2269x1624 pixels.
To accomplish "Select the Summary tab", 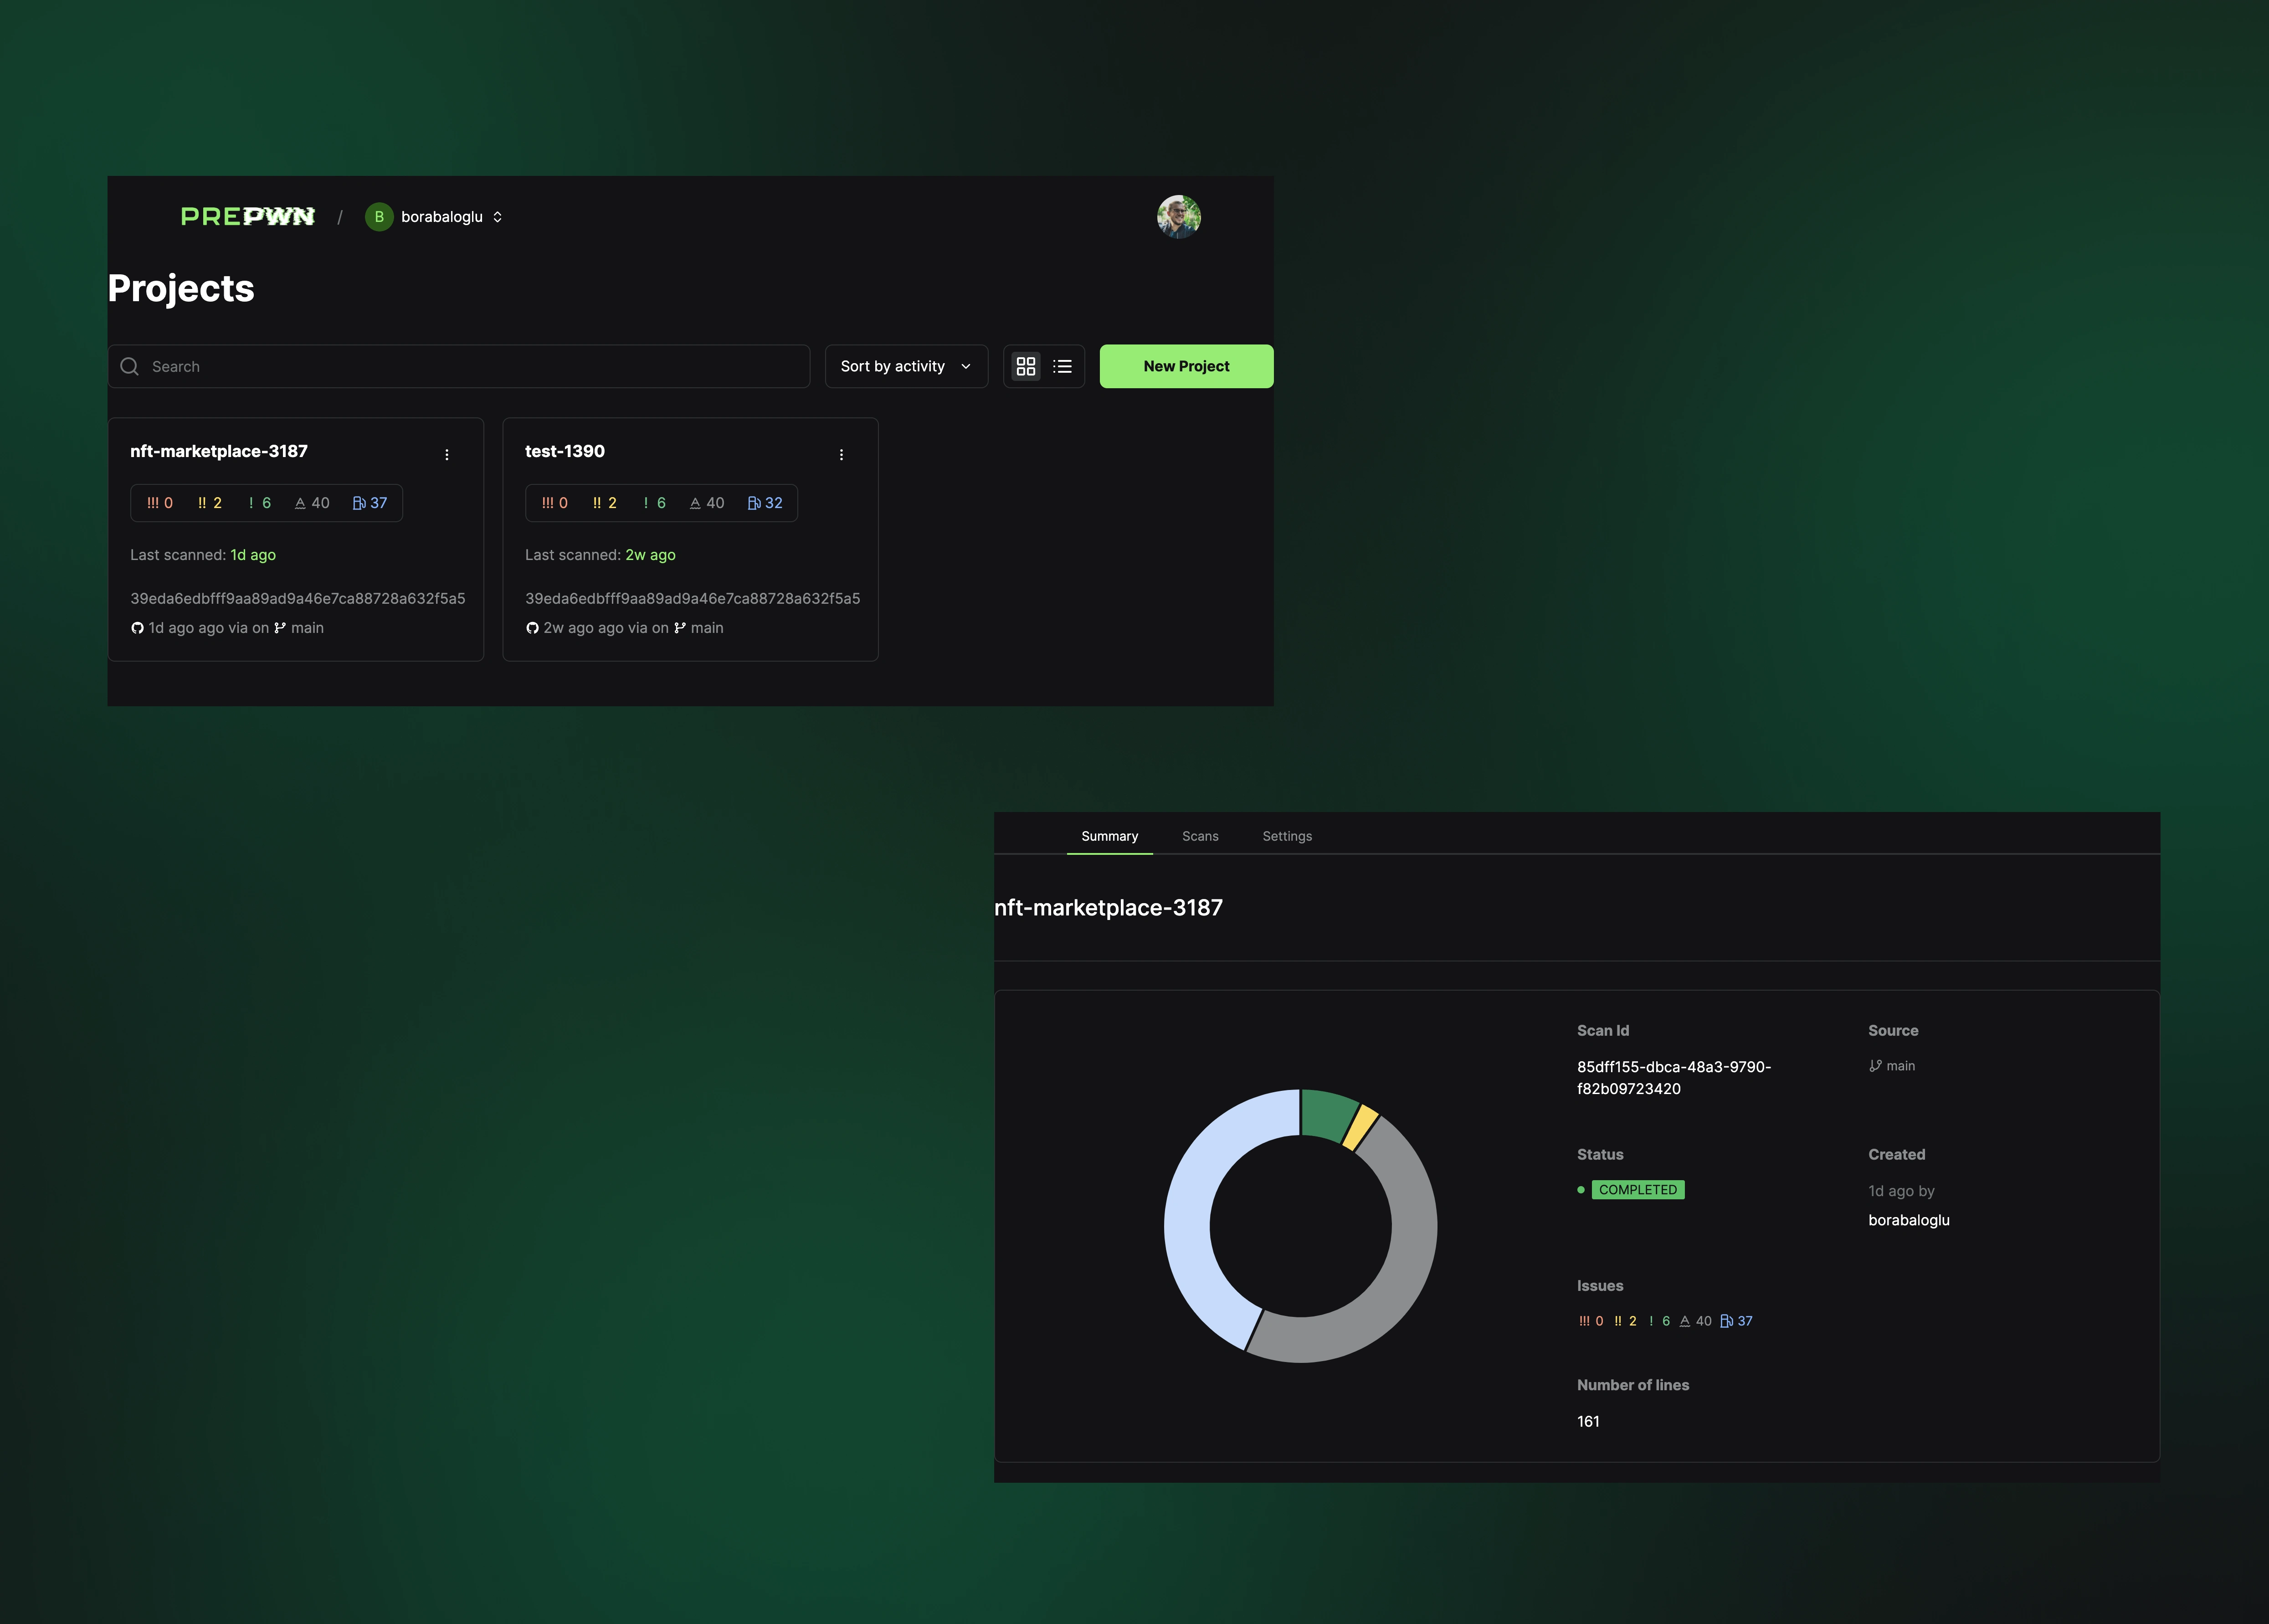I will 1109,835.
